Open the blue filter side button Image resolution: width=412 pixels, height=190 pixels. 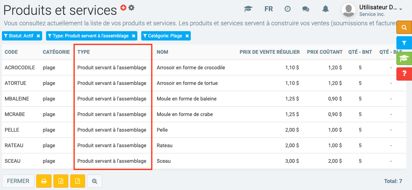coord(404,43)
